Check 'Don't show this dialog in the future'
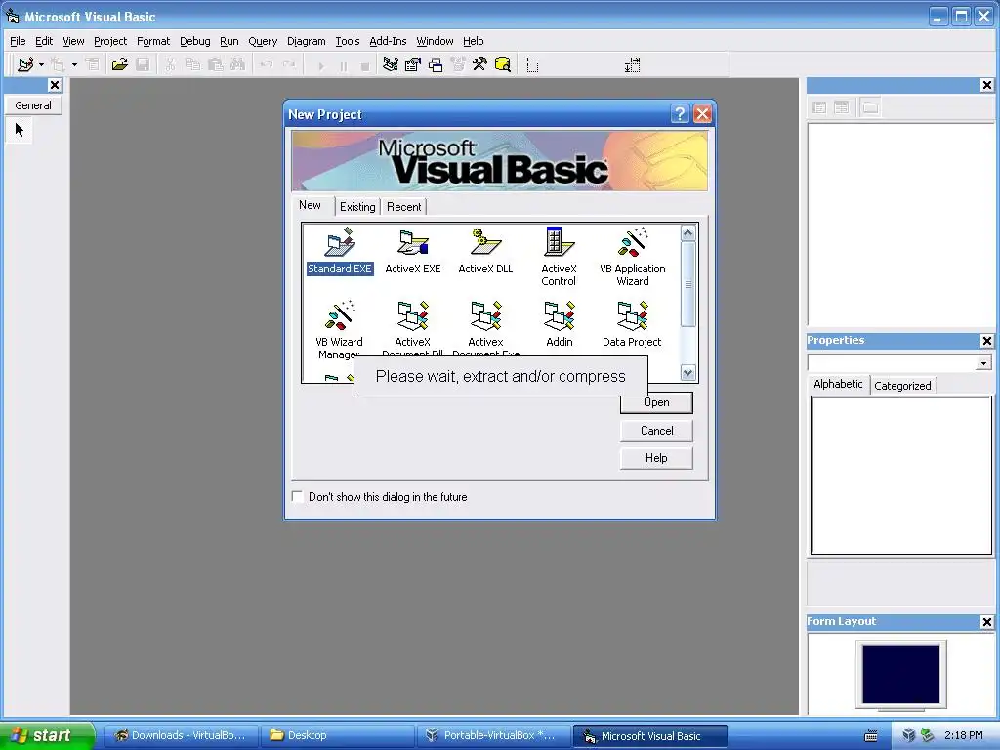This screenshot has height=750, width=1000. pyautogui.click(x=297, y=496)
